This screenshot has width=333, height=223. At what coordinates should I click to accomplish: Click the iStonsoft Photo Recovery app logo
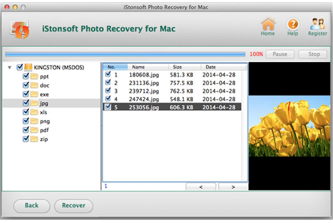(20, 29)
